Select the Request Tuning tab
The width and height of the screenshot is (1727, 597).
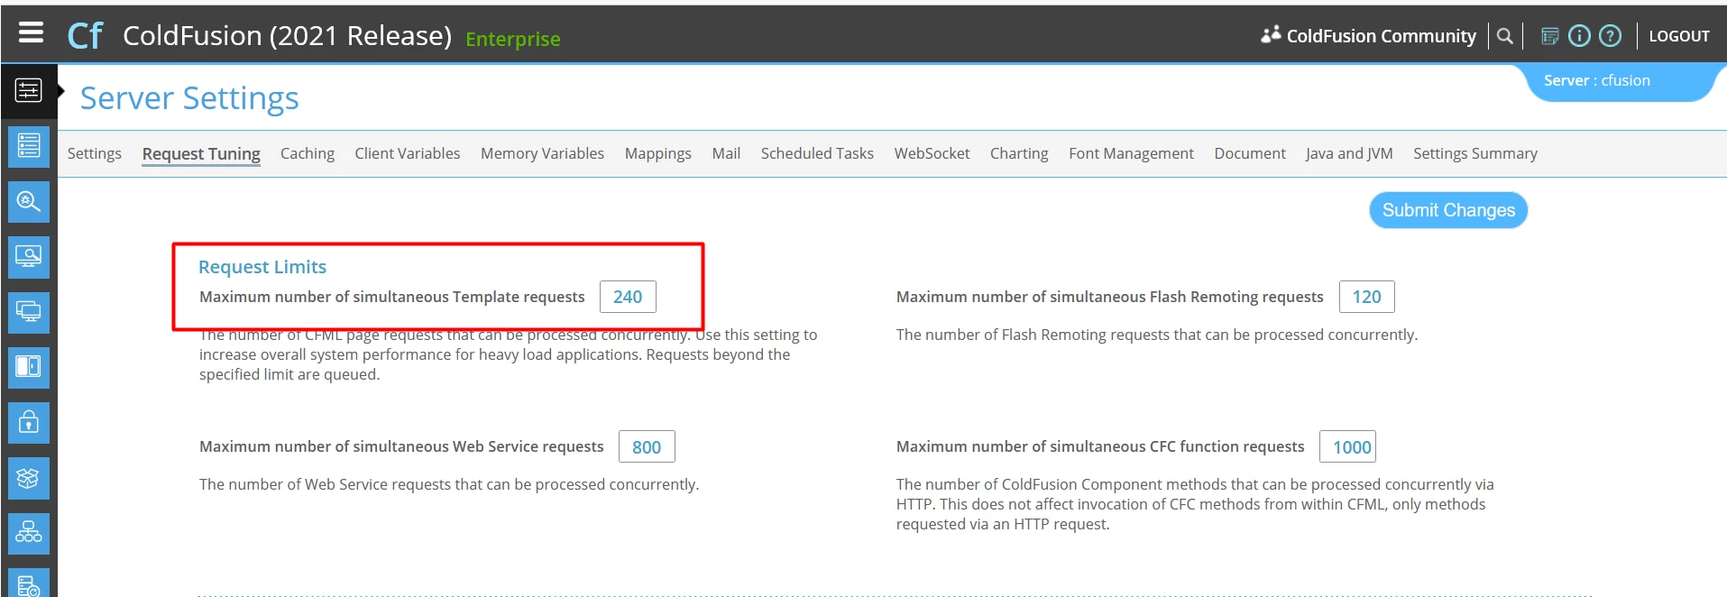(201, 154)
